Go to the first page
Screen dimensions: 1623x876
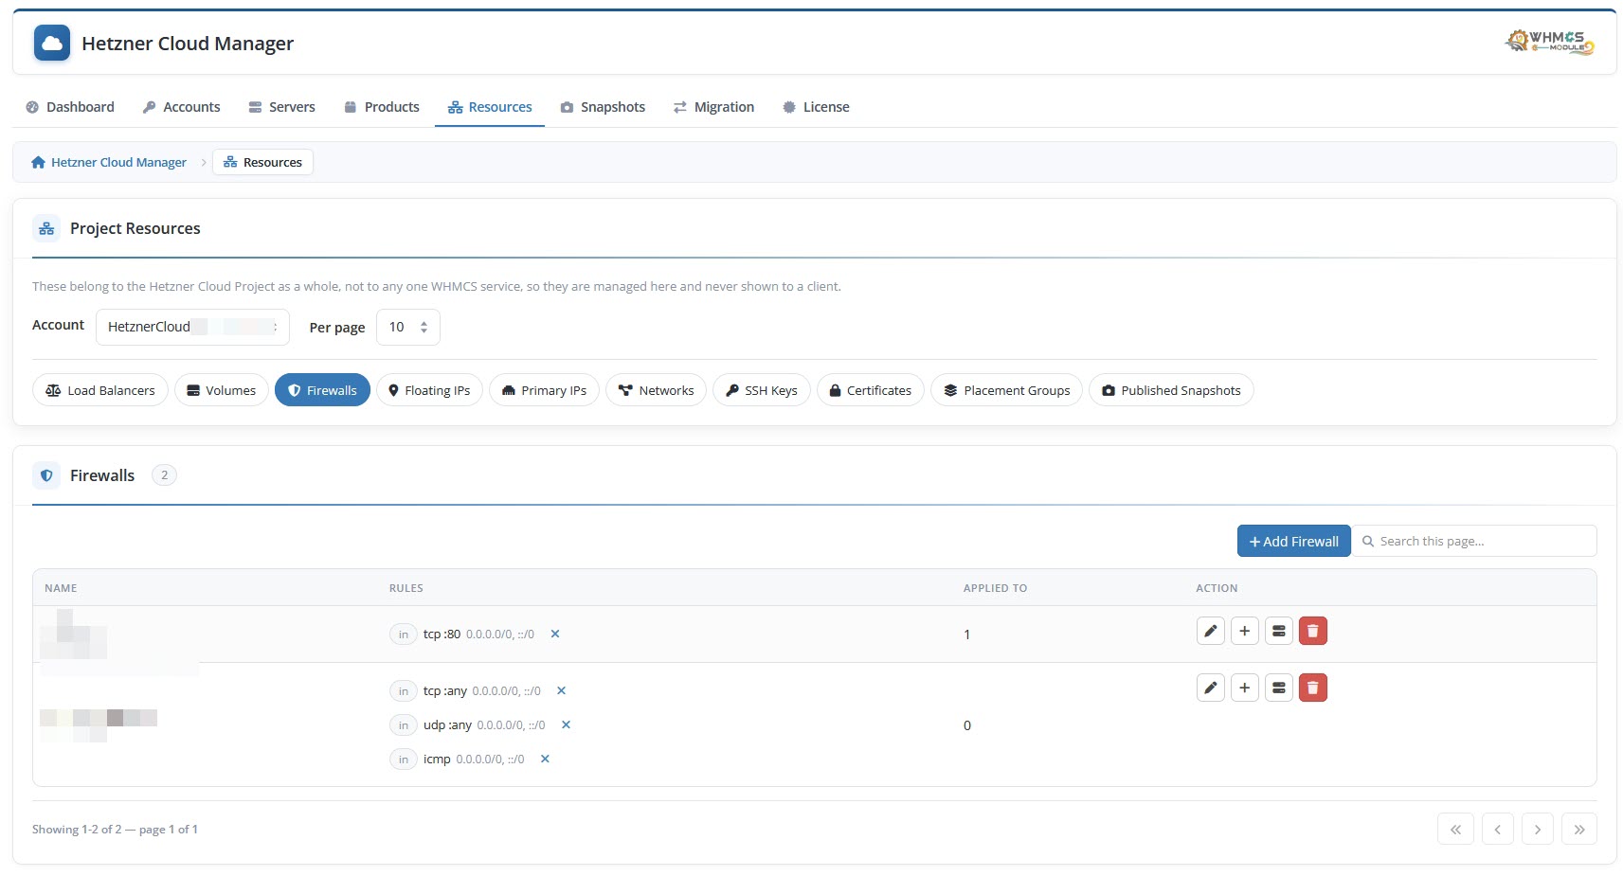point(1455,829)
